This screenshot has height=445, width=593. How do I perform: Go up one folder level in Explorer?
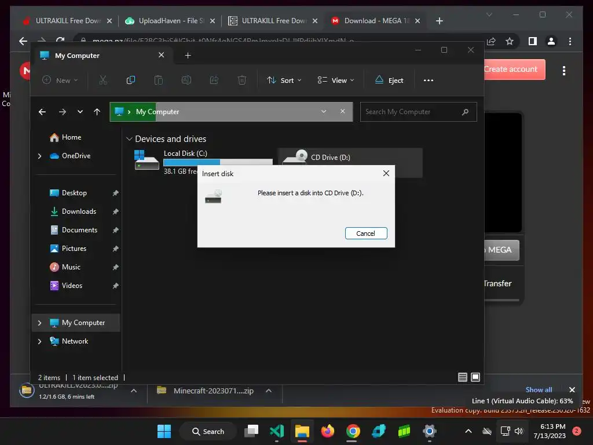click(x=97, y=112)
